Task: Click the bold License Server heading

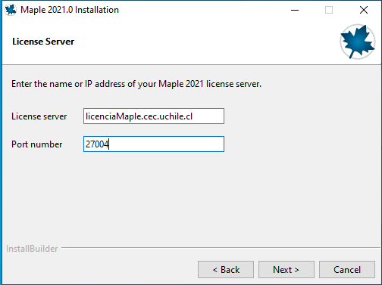Action: (43, 42)
